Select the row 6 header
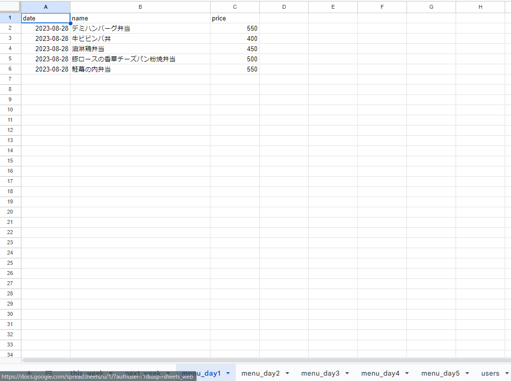This screenshot has height=381, width=511. (x=10, y=69)
